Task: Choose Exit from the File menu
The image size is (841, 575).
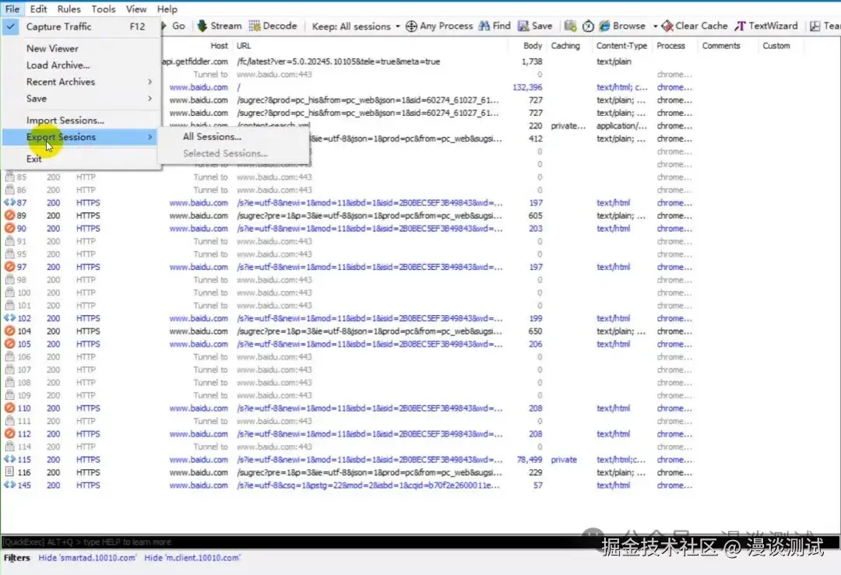Action: point(80,159)
